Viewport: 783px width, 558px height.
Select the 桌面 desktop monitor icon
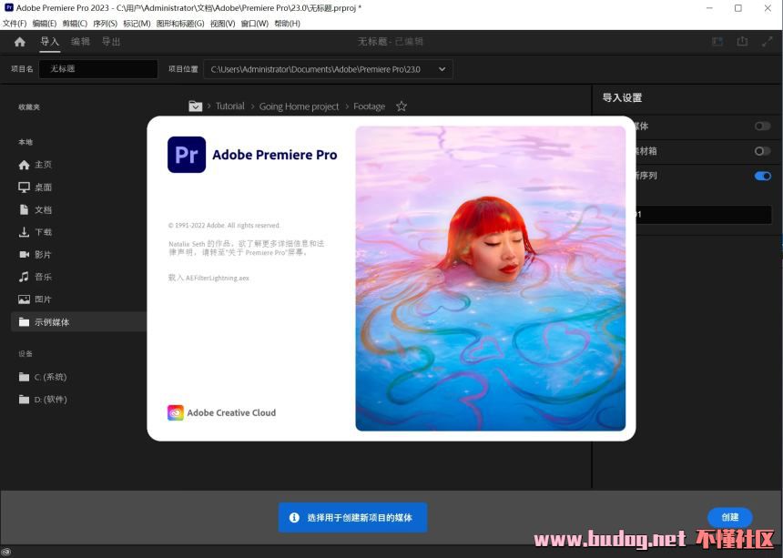24,188
